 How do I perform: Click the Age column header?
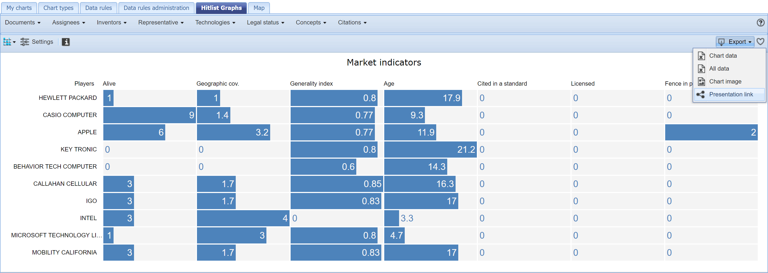389,84
